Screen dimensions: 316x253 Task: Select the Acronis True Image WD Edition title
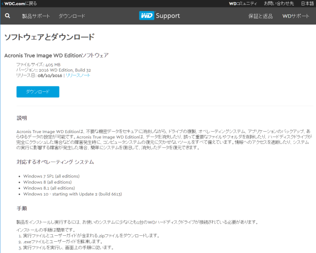[x=57, y=56]
